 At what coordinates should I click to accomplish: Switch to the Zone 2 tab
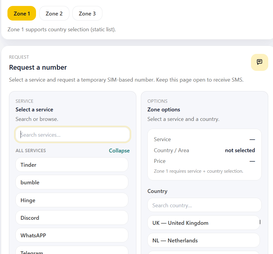(x=54, y=13)
